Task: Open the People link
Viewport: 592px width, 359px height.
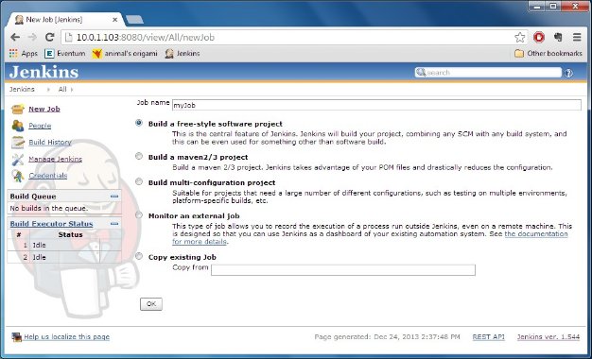Action: (x=40, y=126)
